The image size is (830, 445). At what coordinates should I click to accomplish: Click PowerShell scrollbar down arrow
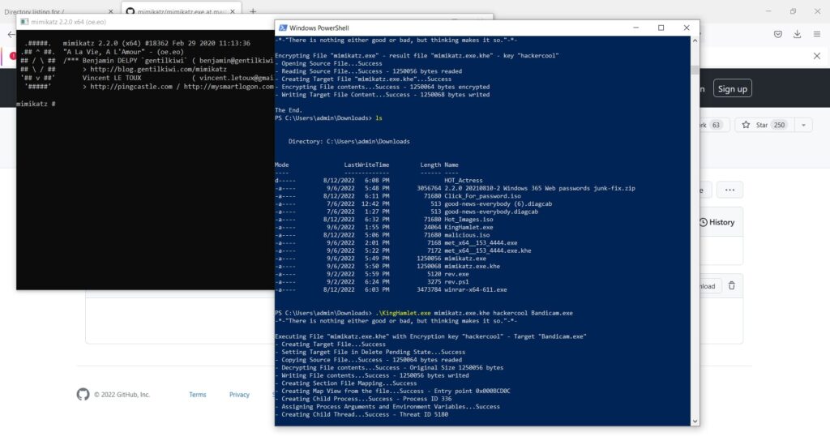(x=695, y=421)
